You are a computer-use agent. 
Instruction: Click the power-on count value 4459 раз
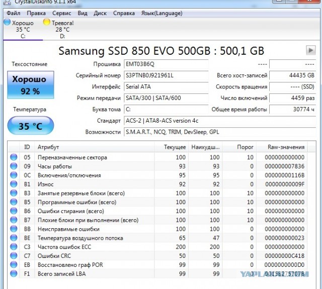click(x=292, y=98)
